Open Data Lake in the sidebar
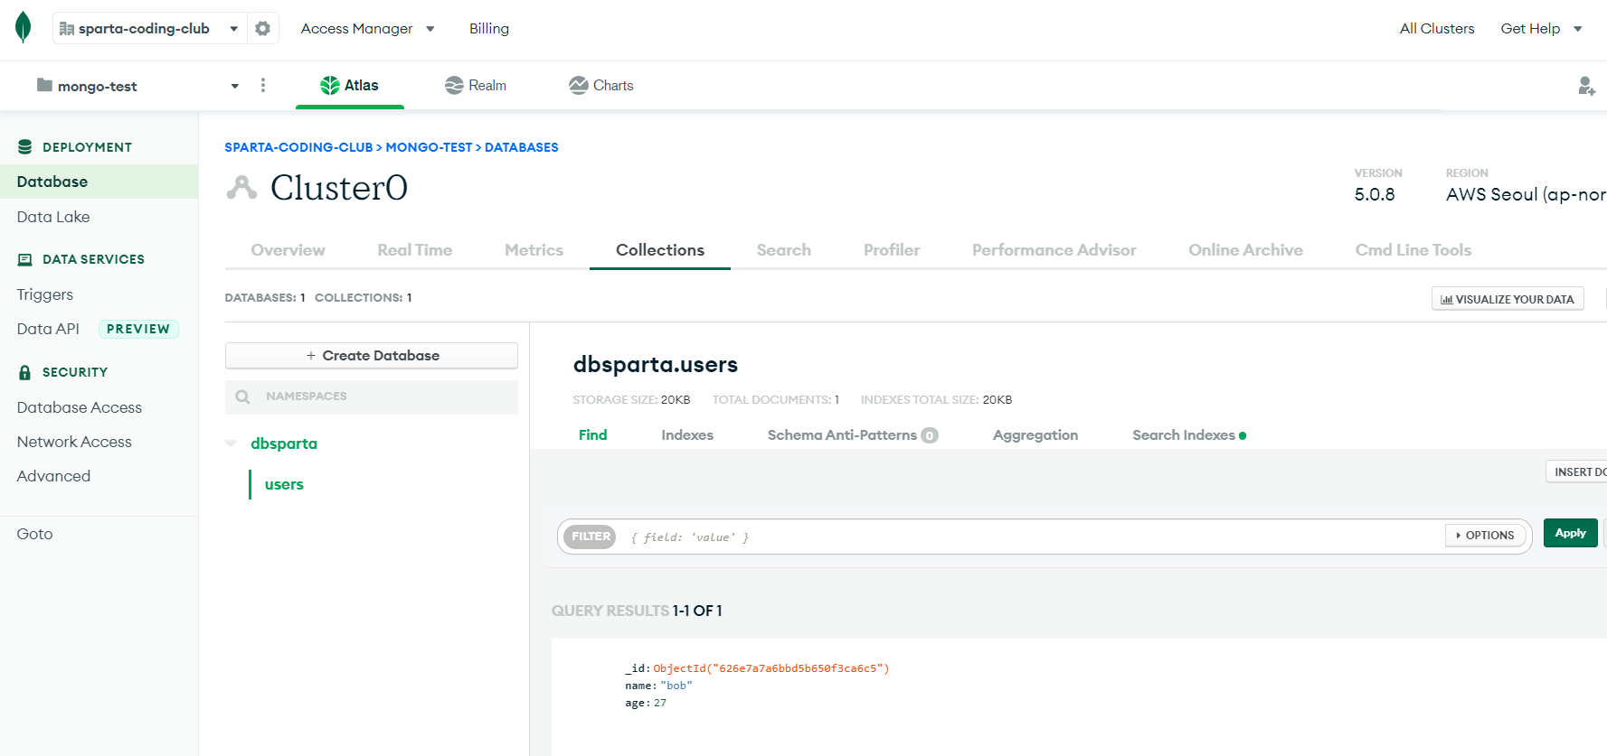 (53, 217)
